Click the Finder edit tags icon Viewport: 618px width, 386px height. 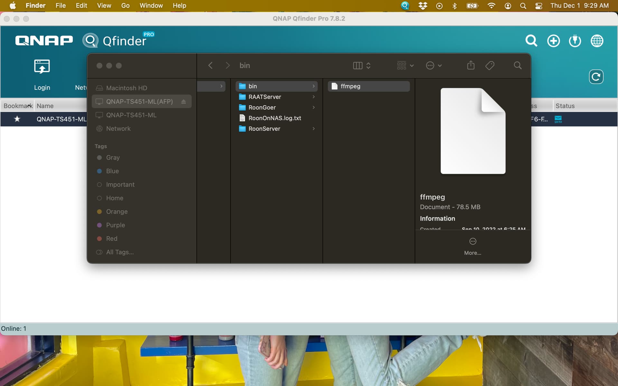coord(490,65)
